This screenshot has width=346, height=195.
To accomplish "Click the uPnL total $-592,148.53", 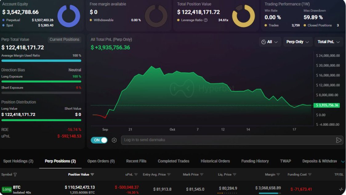I will [69, 136].
